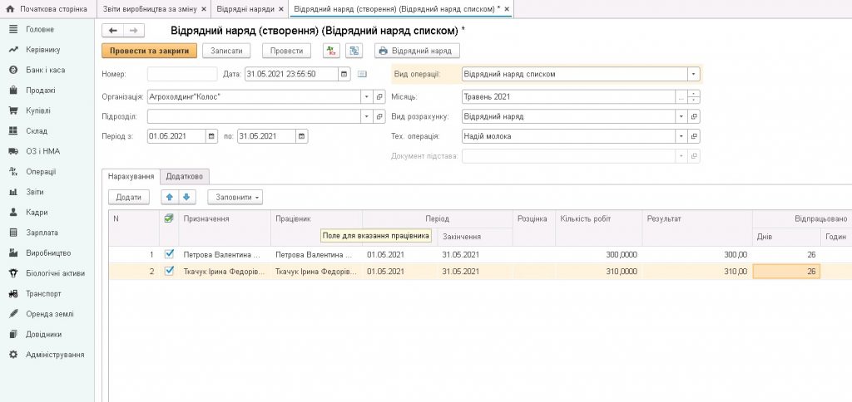Screen dimensions: 852x402
Task: Expand the Вид операції dropdown
Action: coord(693,74)
